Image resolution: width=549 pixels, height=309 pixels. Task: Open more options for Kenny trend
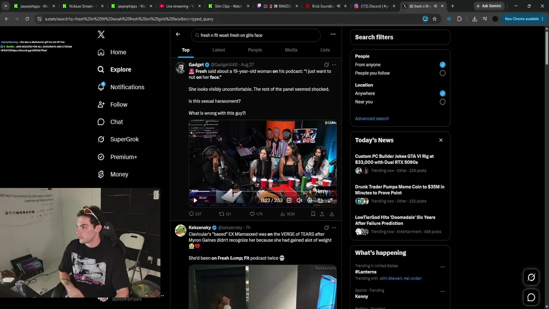point(443,291)
